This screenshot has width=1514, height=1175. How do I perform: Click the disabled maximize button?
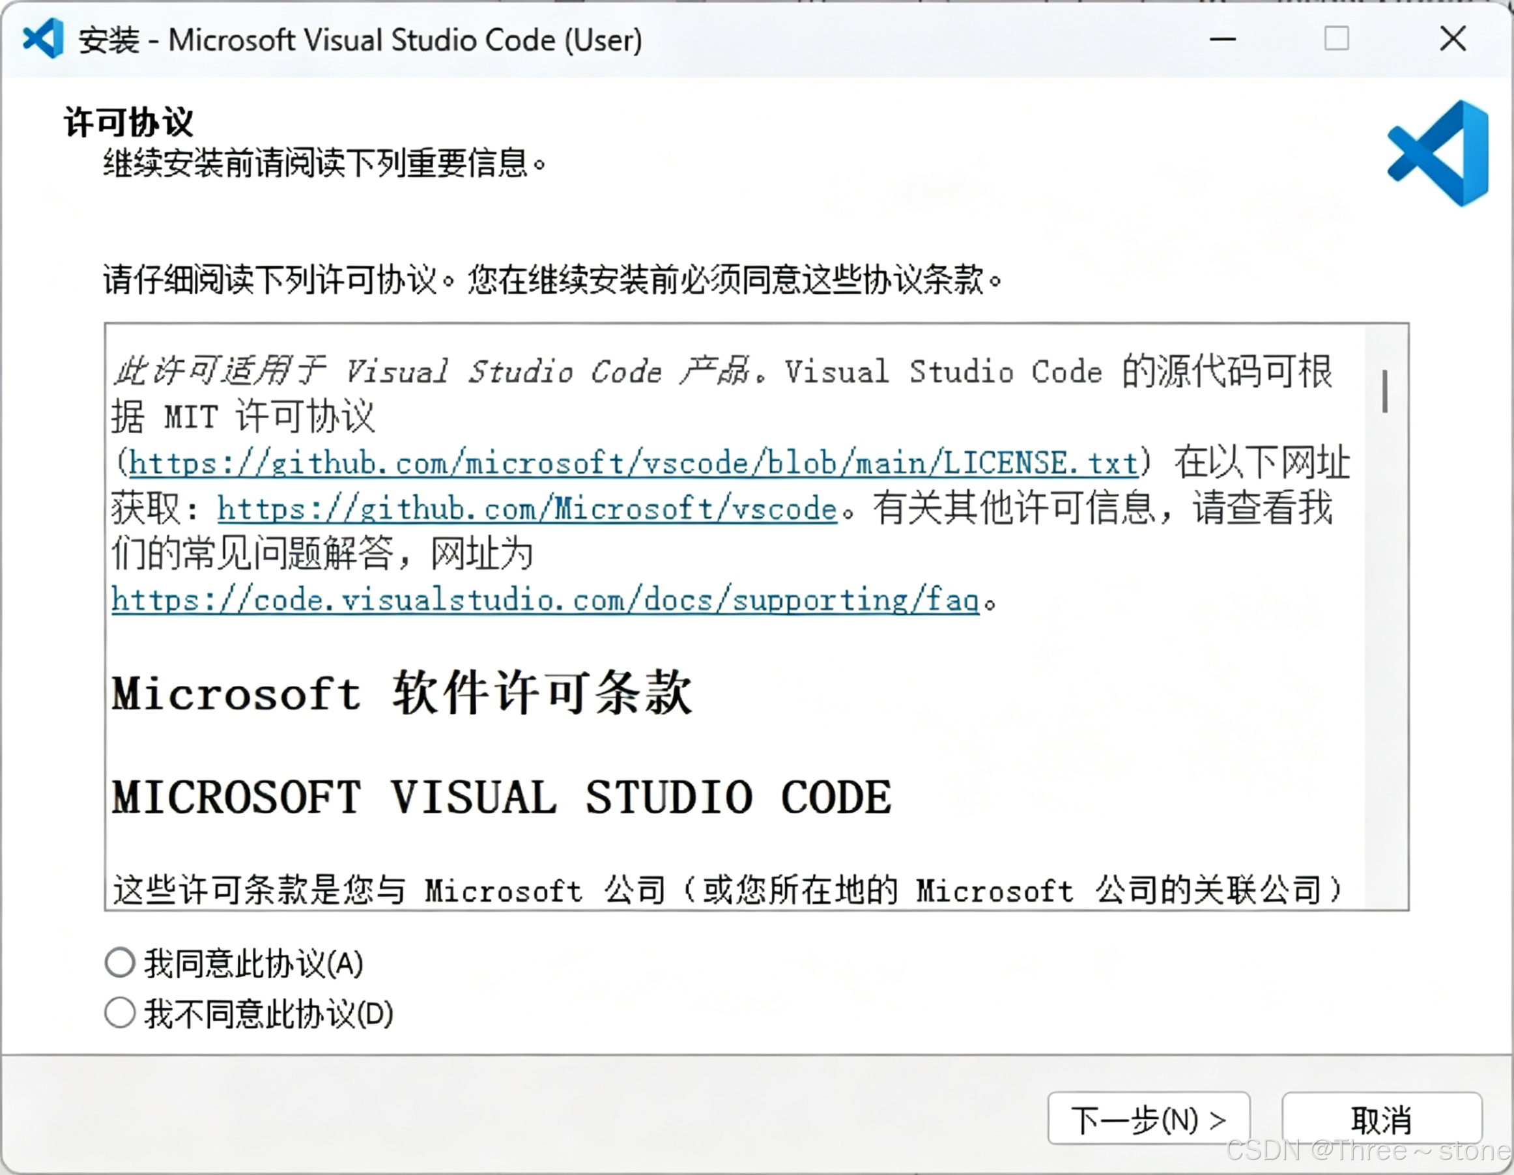click(1336, 39)
